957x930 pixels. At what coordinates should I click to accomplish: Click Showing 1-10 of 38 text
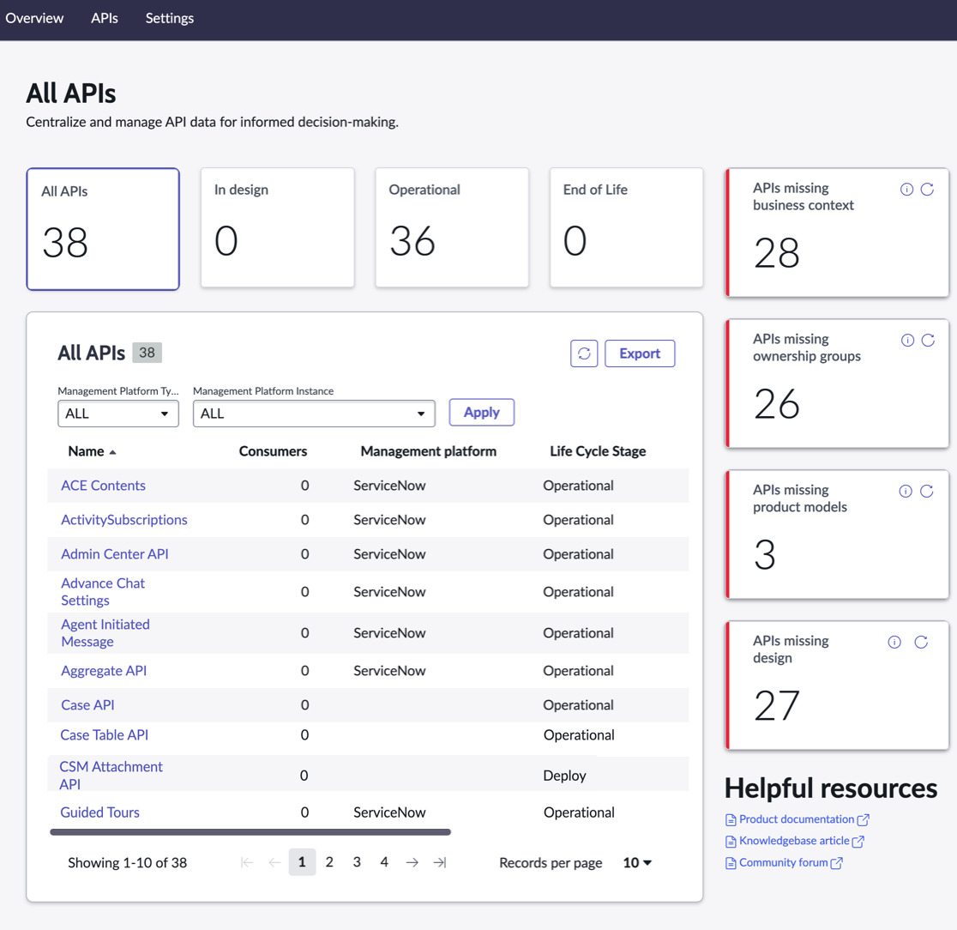pos(127,863)
